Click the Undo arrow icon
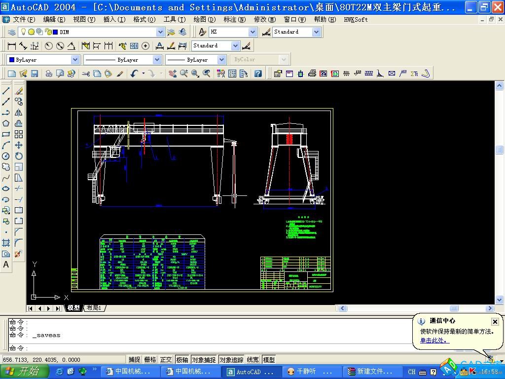Image resolution: width=505 pixels, height=379 pixels. 134,74
